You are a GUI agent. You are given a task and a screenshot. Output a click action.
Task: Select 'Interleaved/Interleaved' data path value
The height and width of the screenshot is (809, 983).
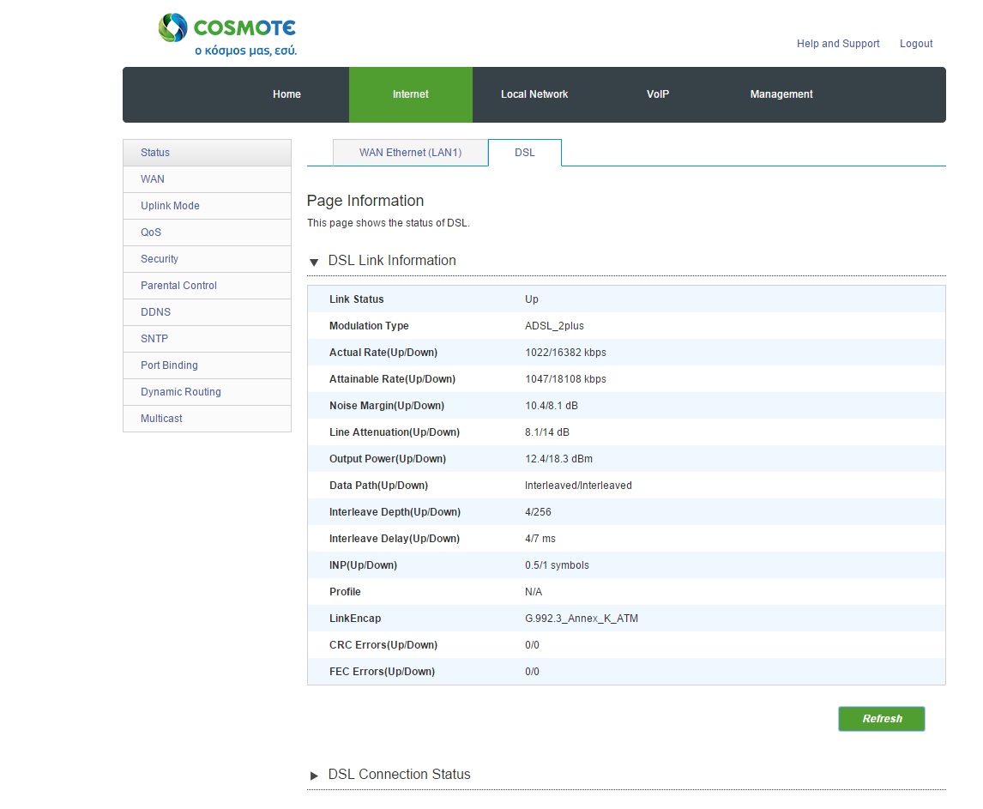tap(578, 486)
